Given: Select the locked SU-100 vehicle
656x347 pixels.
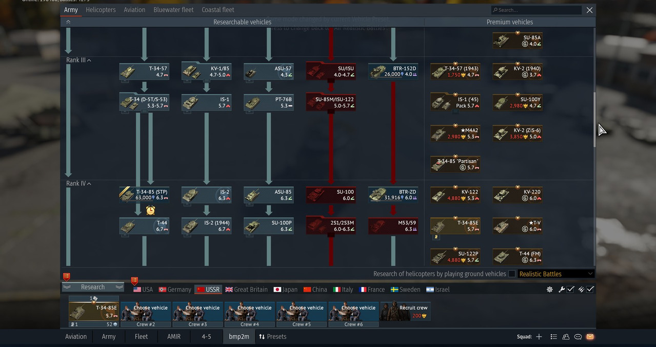Looking at the screenshot, I should 331,195.
